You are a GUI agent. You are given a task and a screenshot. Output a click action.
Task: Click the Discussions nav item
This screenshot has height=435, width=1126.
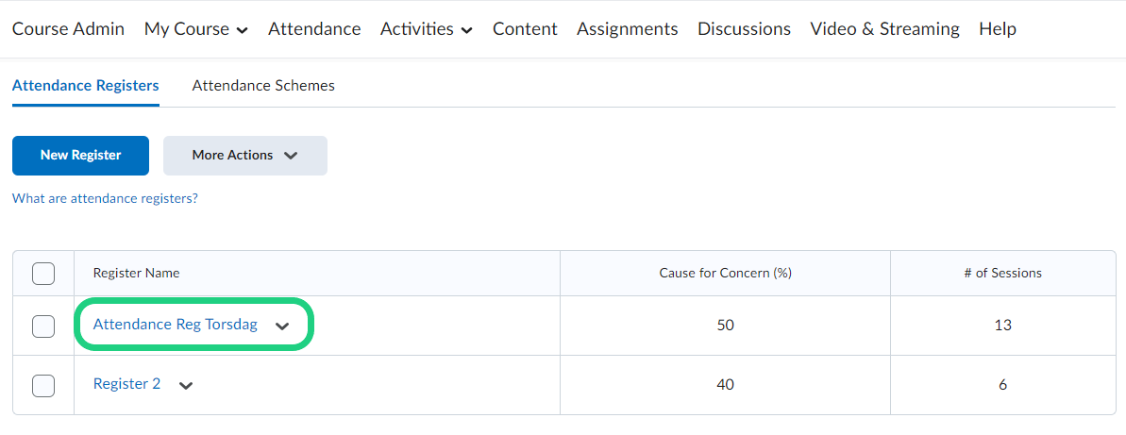tap(744, 29)
